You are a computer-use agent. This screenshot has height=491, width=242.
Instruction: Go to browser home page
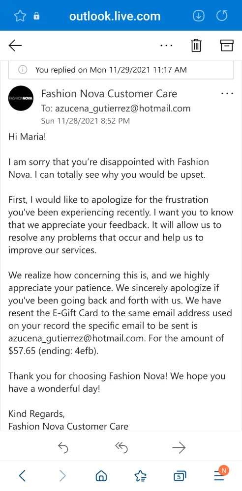[x=101, y=476]
